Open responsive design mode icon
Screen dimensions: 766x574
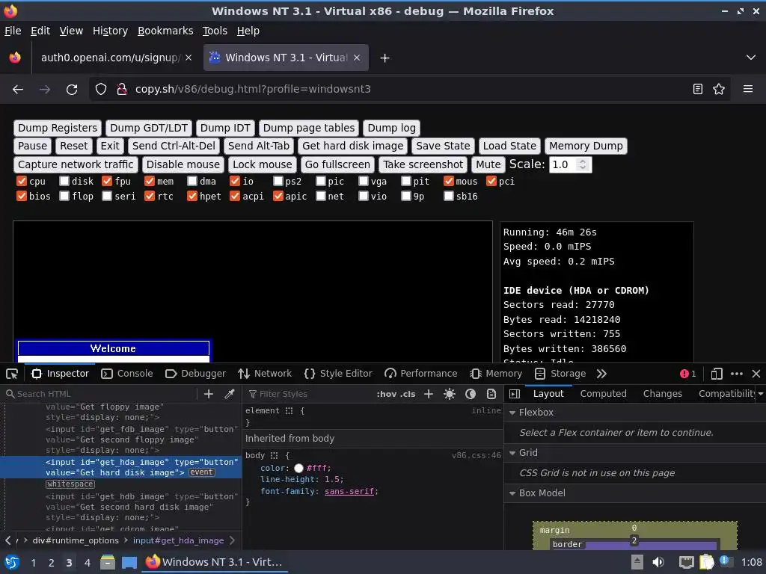tap(717, 374)
